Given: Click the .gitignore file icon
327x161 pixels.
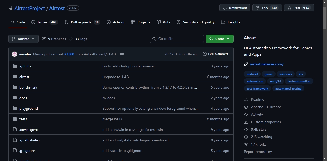Looking at the screenshot, I should (15, 151).
